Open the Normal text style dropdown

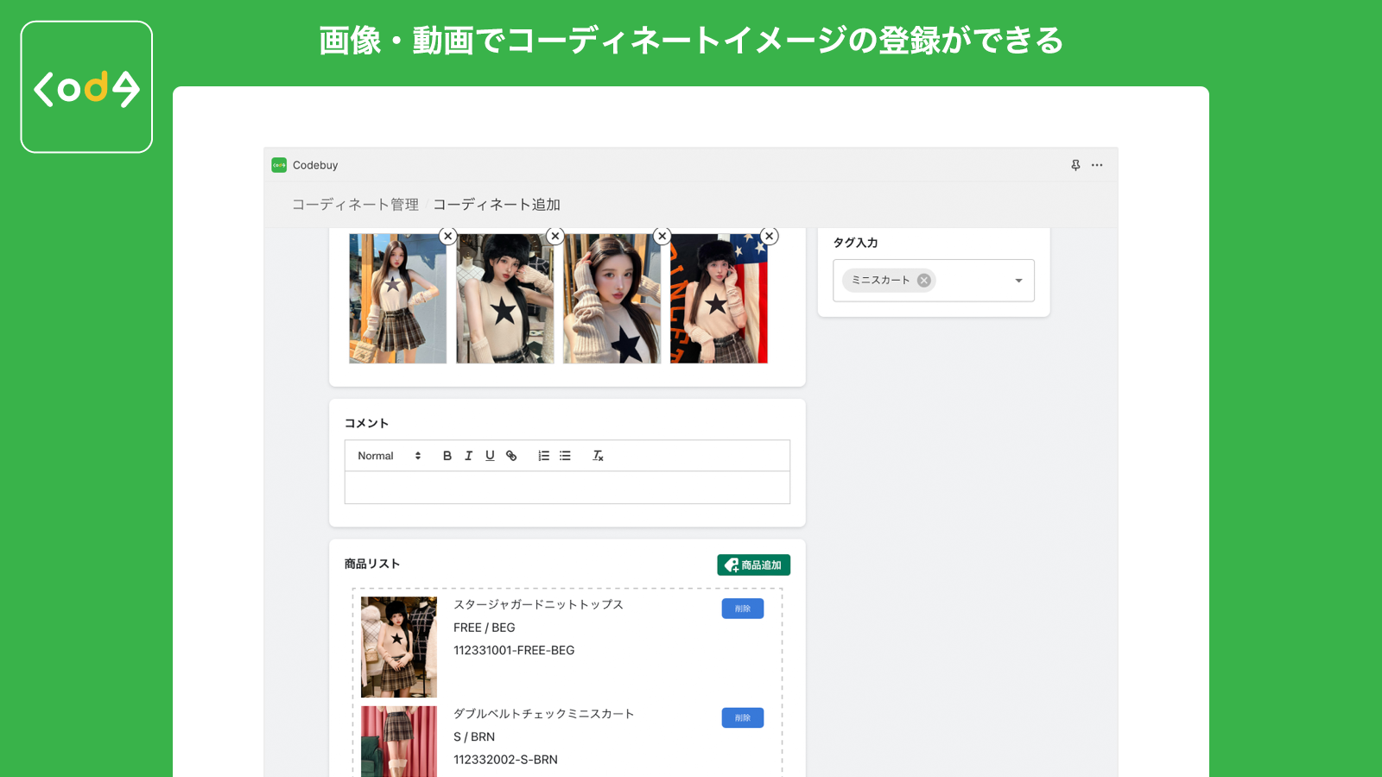pos(387,455)
